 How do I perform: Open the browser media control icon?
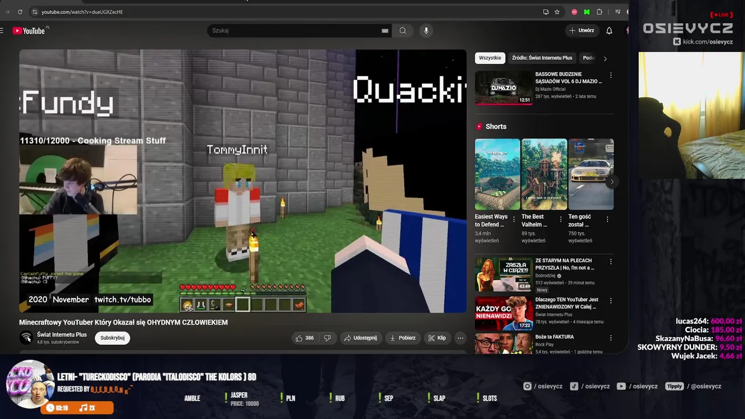click(618, 12)
